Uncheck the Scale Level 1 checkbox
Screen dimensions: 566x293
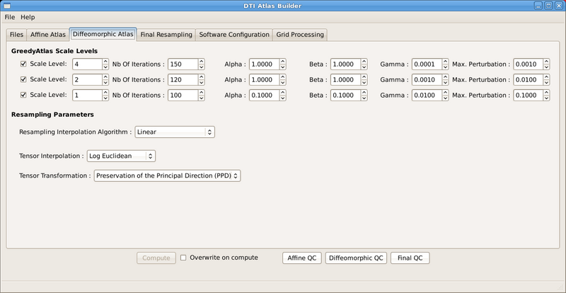[x=23, y=95]
